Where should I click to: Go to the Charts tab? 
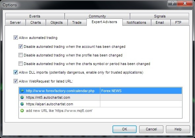click(36, 22)
